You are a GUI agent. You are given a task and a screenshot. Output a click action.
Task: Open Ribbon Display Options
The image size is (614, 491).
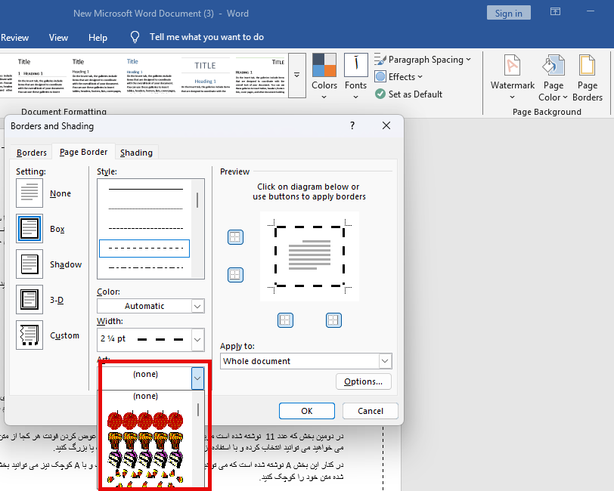pyautogui.click(x=555, y=12)
